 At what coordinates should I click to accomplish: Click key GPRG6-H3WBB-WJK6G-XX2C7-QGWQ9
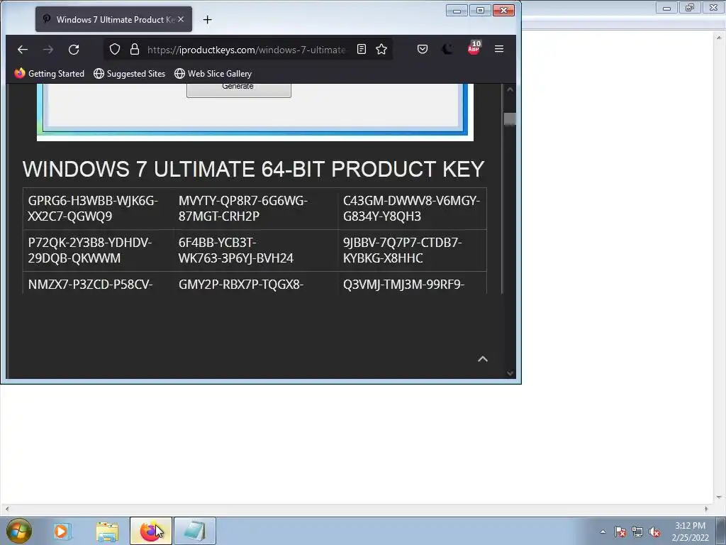[x=93, y=209]
